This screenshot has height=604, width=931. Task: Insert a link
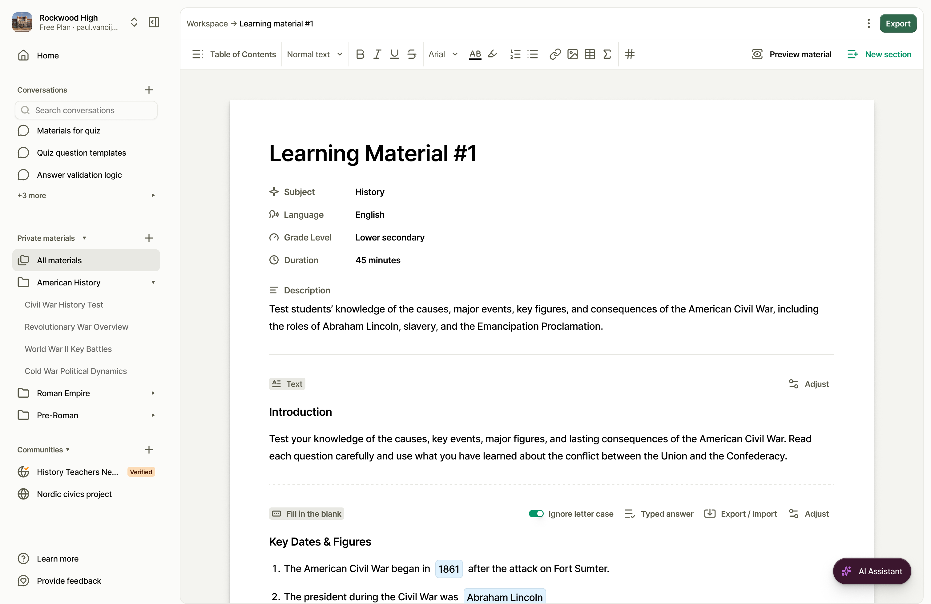(555, 54)
